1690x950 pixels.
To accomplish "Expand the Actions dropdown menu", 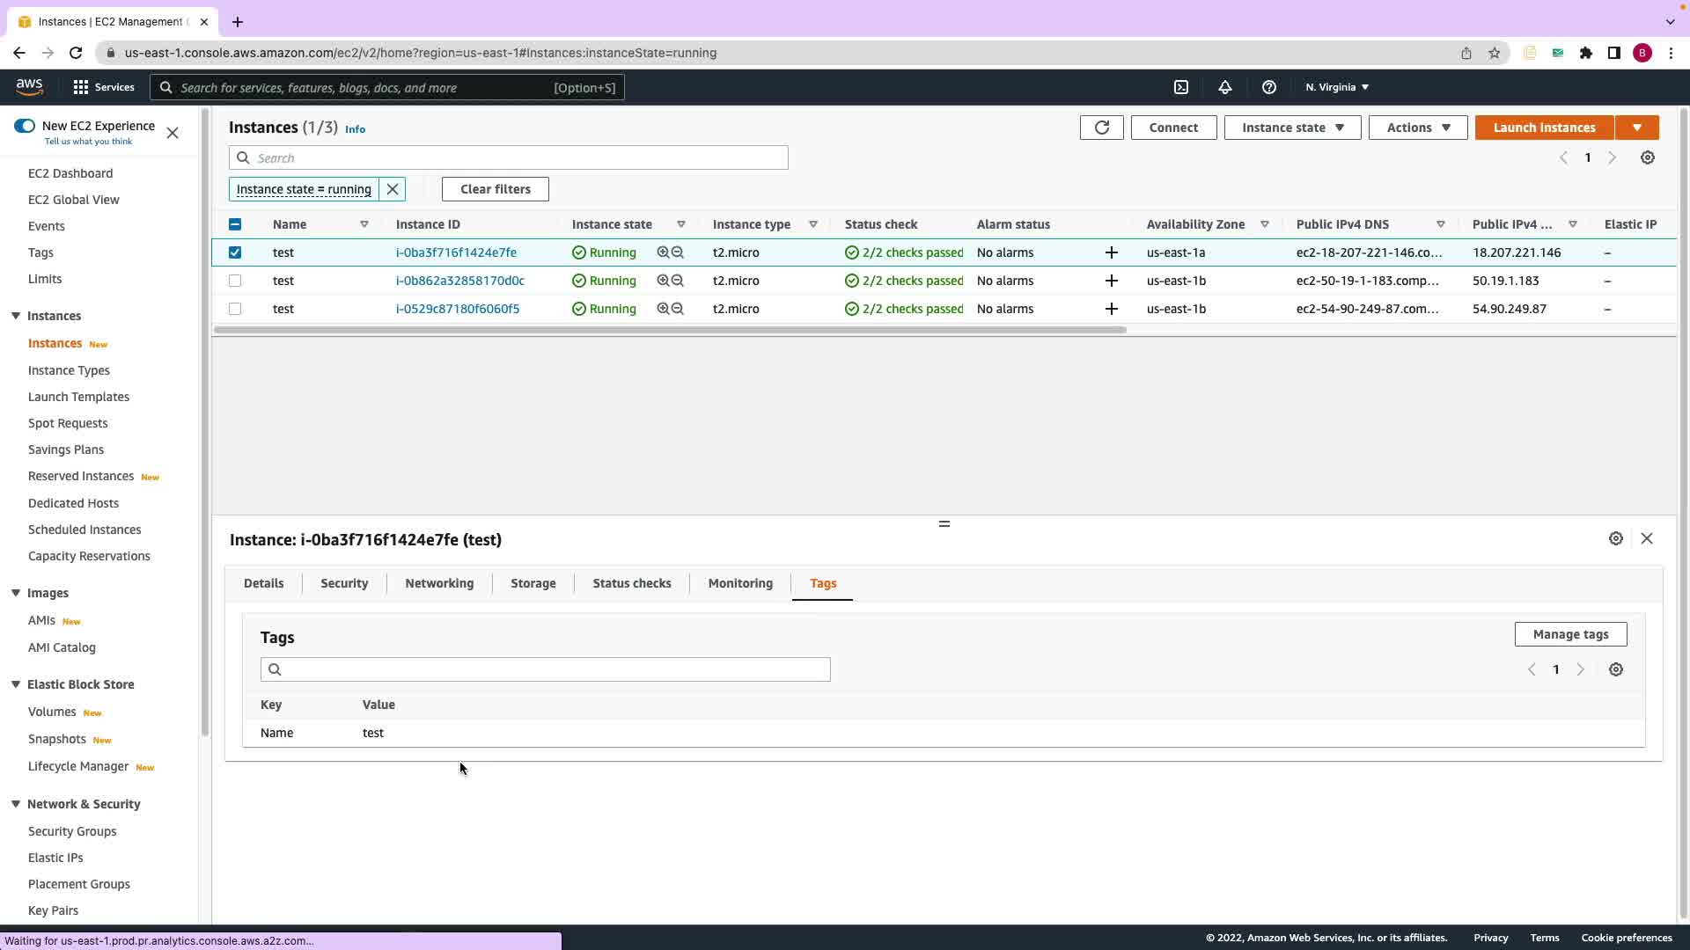I will 1417,128.
